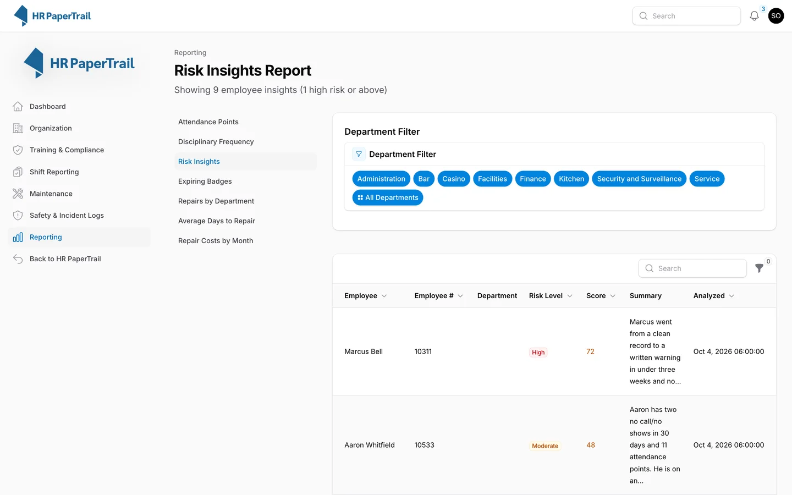Open the SO user avatar menu

[776, 16]
